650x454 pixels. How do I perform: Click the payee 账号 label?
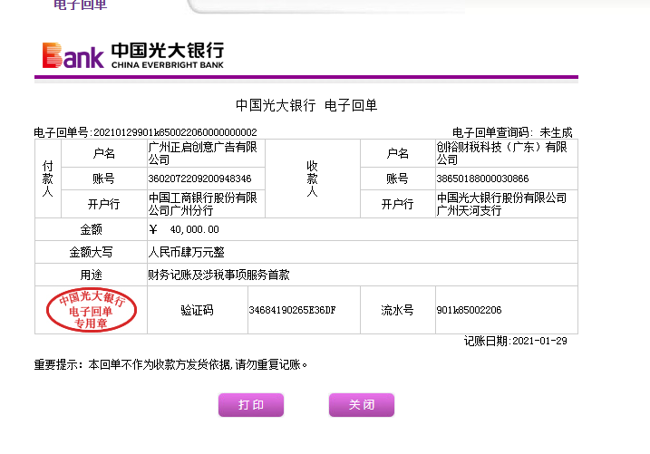398,179
